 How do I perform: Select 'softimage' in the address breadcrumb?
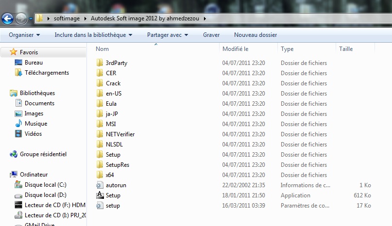(x=67, y=18)
